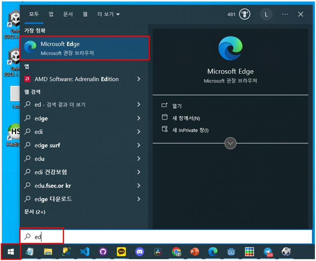Select the 'edge' web suggestion
Screen dimensions: 316x261
(x=41, y=118)
